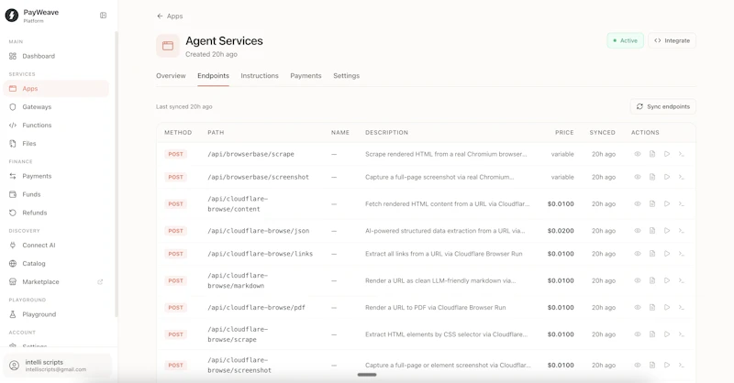
Task: Click 'Render a URL to PDF' description
Action: [435, 307]
